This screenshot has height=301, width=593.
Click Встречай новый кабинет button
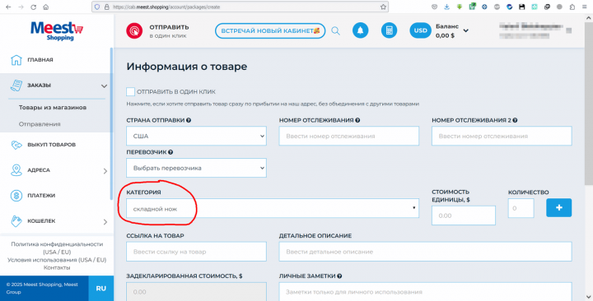270,31
